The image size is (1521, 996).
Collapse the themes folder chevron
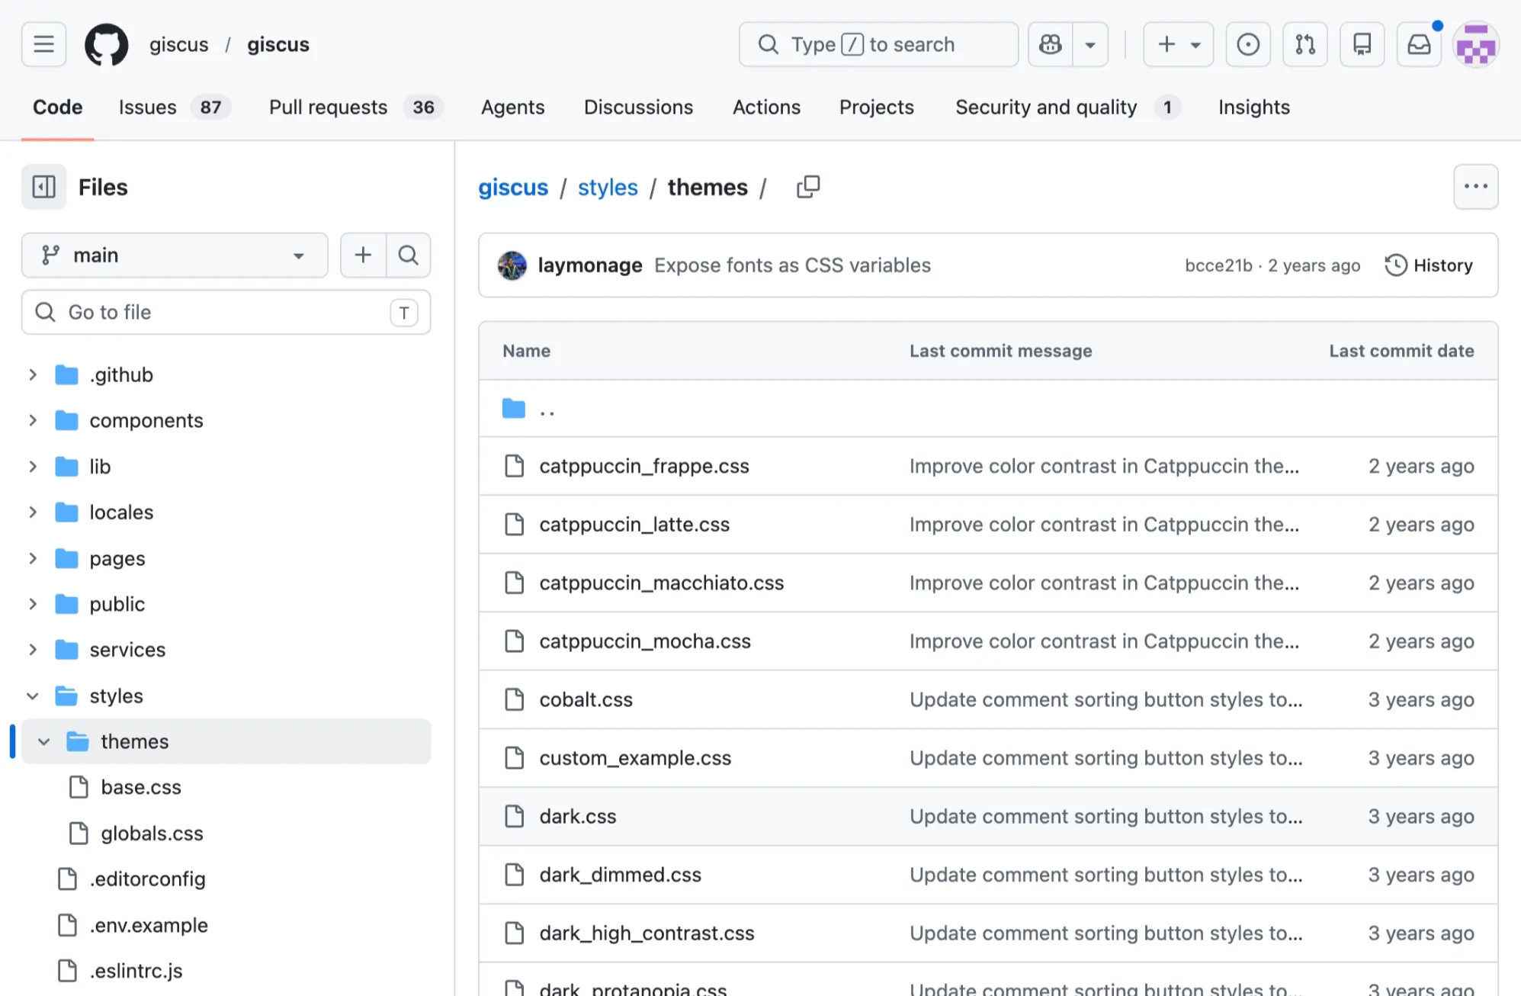[x=44, y=741]
